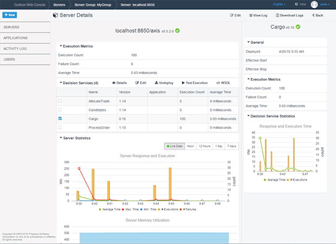Image resolution: width=336 pixels, height=244 pixels.
Task: Switch chart range to 12 hours tab
Action: point(205,146)
